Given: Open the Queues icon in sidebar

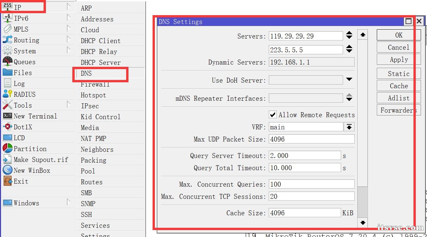Looking at the screenshot, I should (7, 62).
